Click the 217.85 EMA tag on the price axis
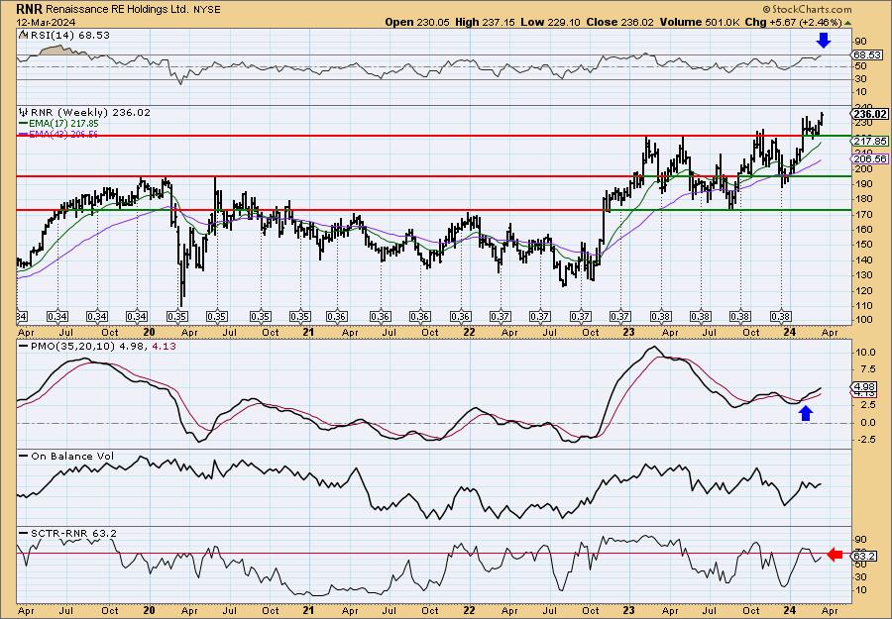The height and width of the screenshot is (619, 892). [870, 141]
